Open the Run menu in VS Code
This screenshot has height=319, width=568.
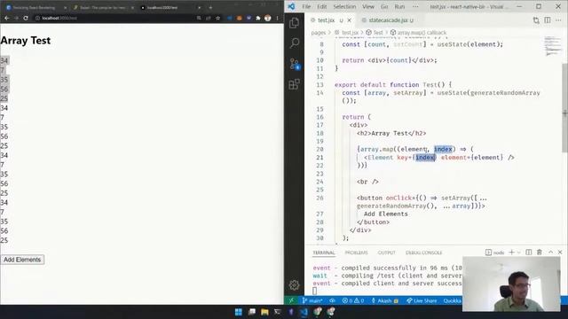tap(399, 6)
